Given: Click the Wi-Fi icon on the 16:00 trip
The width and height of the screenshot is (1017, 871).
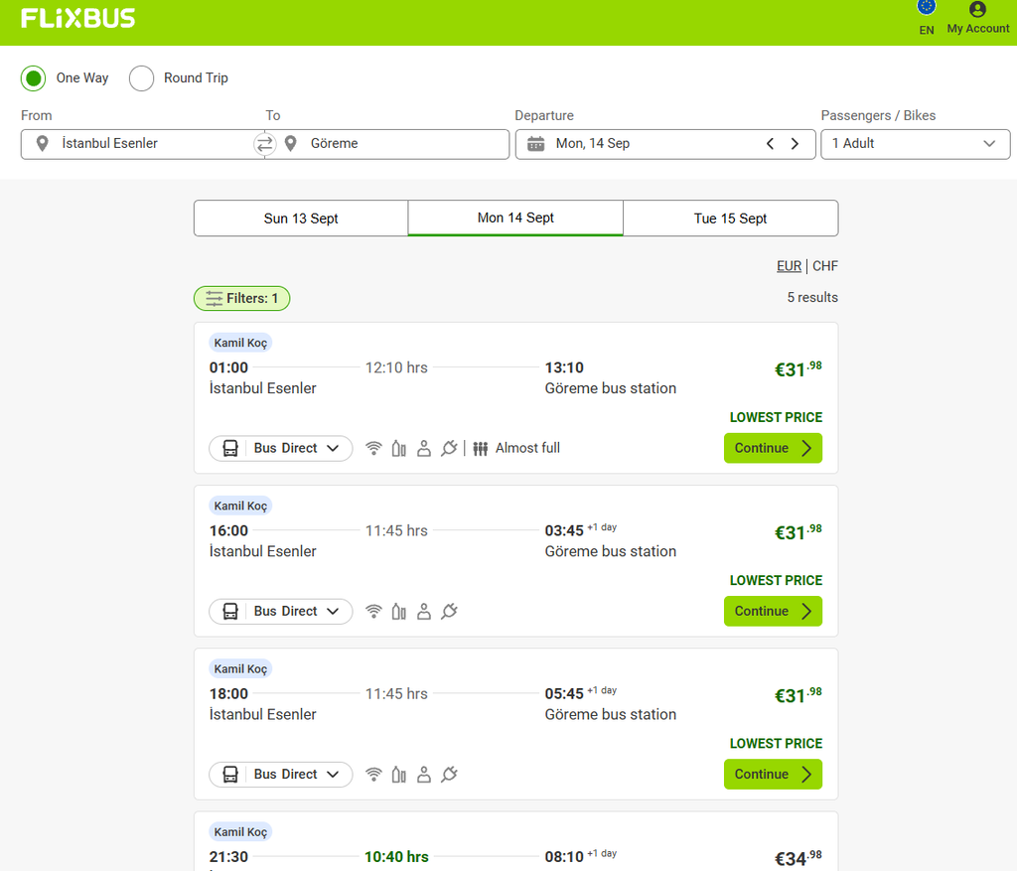Looking at the screenshot, I should point(373,611).
